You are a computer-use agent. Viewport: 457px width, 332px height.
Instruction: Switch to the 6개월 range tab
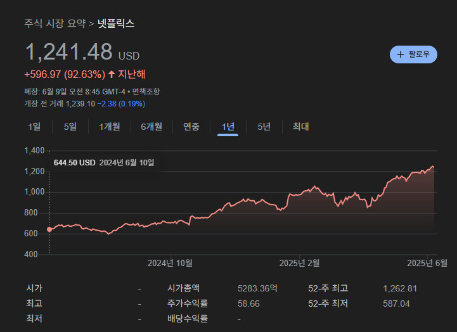point(151,127)
